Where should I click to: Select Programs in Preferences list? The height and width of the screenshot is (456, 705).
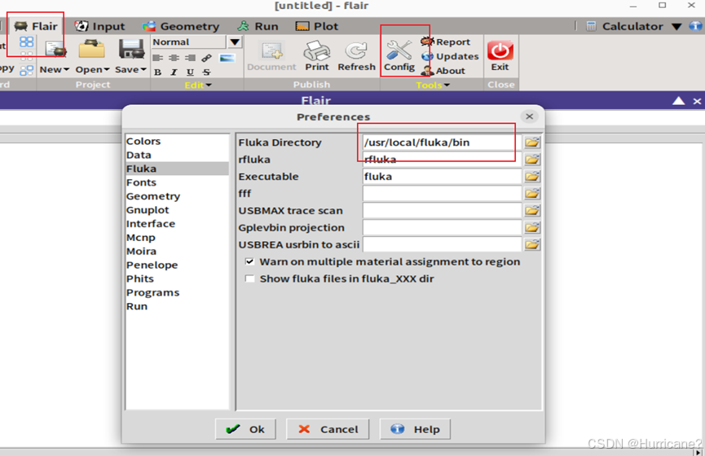tap(177, 292)
